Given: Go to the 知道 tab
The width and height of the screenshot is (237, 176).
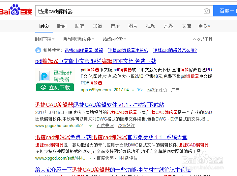Looking at the screenshot, I should click(x=97, y=26).
